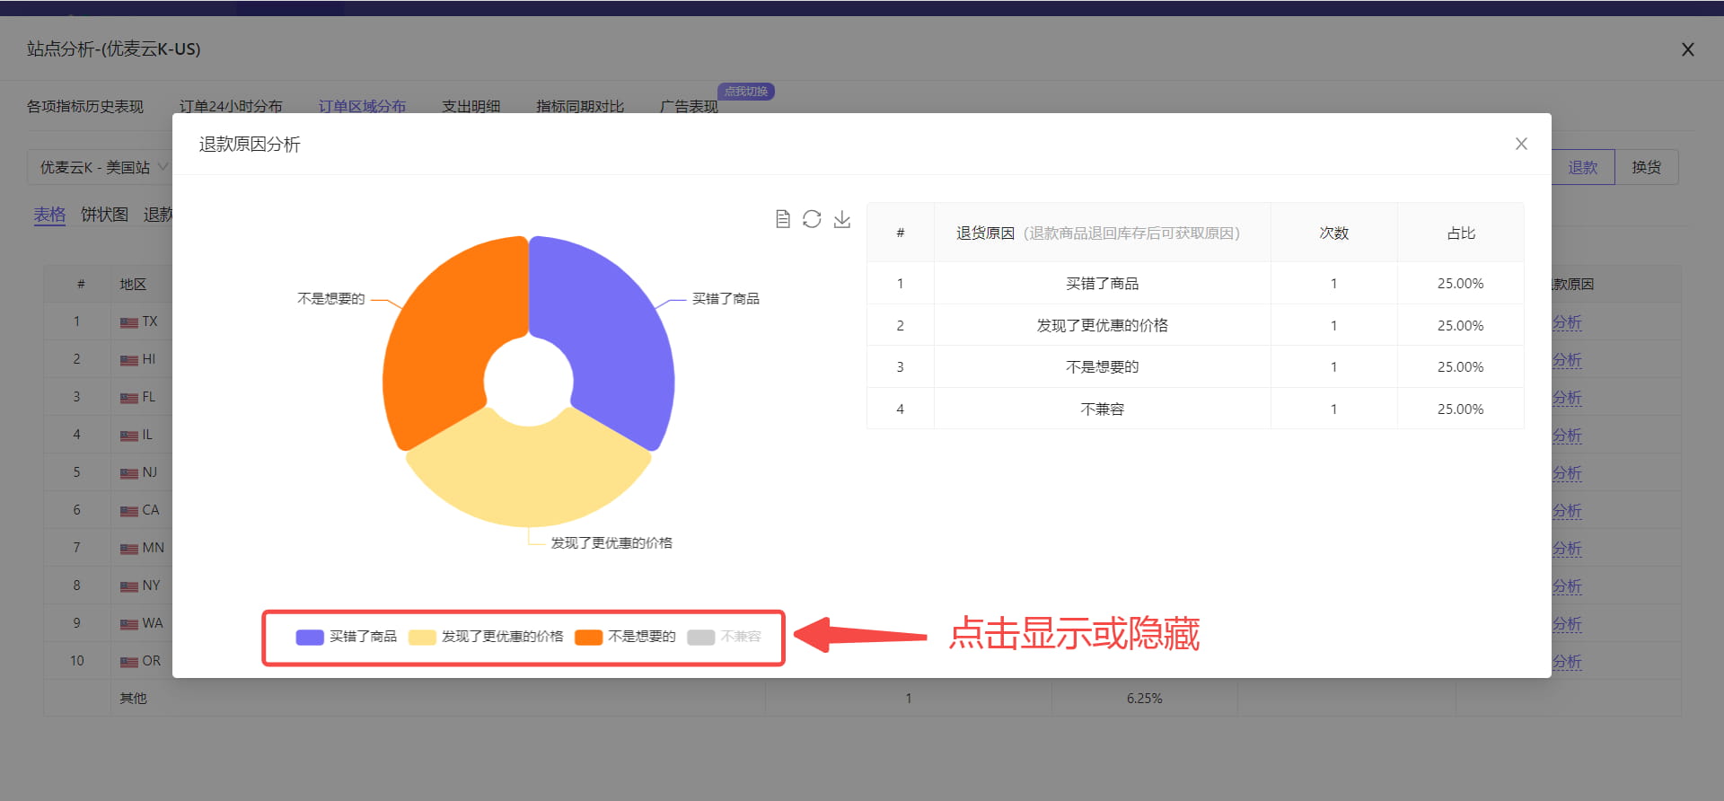Click the 换货 button

pyautogui.click(x=1647, y=167)
